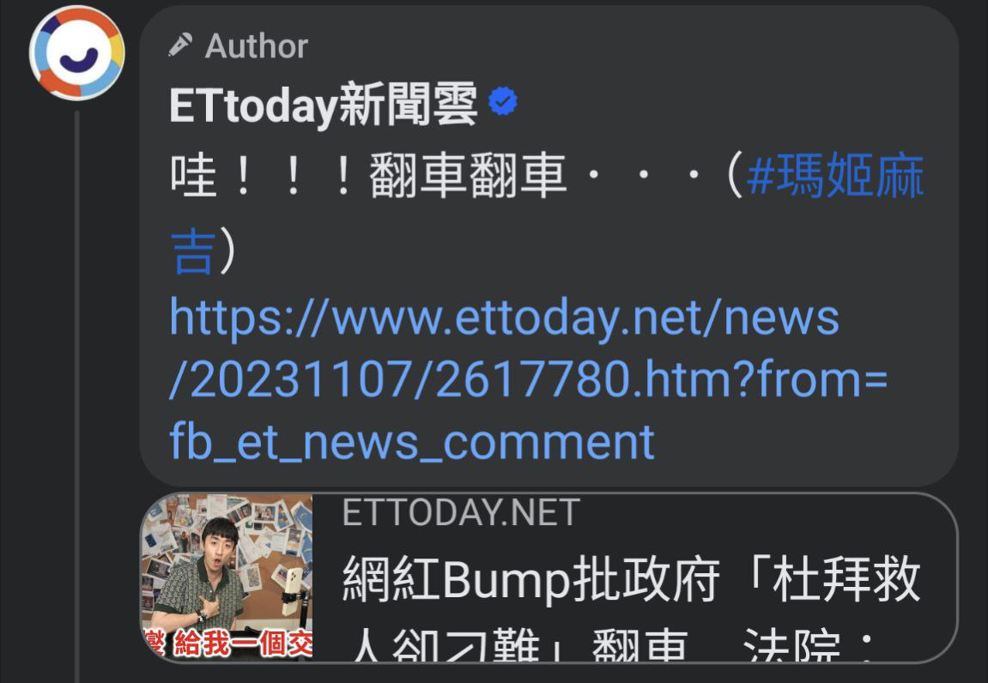This screenshot has height=683, width=988.
Task: Tap the phone on tripod in thumbnail
Action: (x=293, y=591)
